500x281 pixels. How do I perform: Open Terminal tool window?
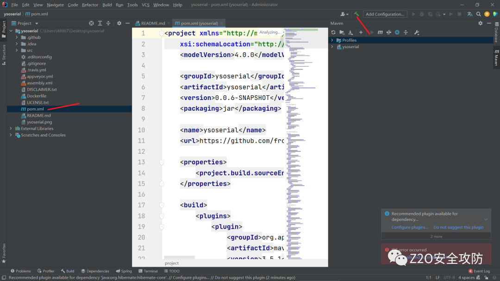[x=148, y=271]
